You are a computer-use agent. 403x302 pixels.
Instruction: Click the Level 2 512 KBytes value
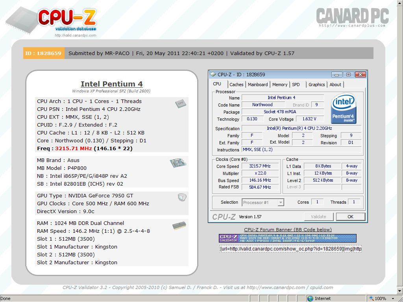323,180
